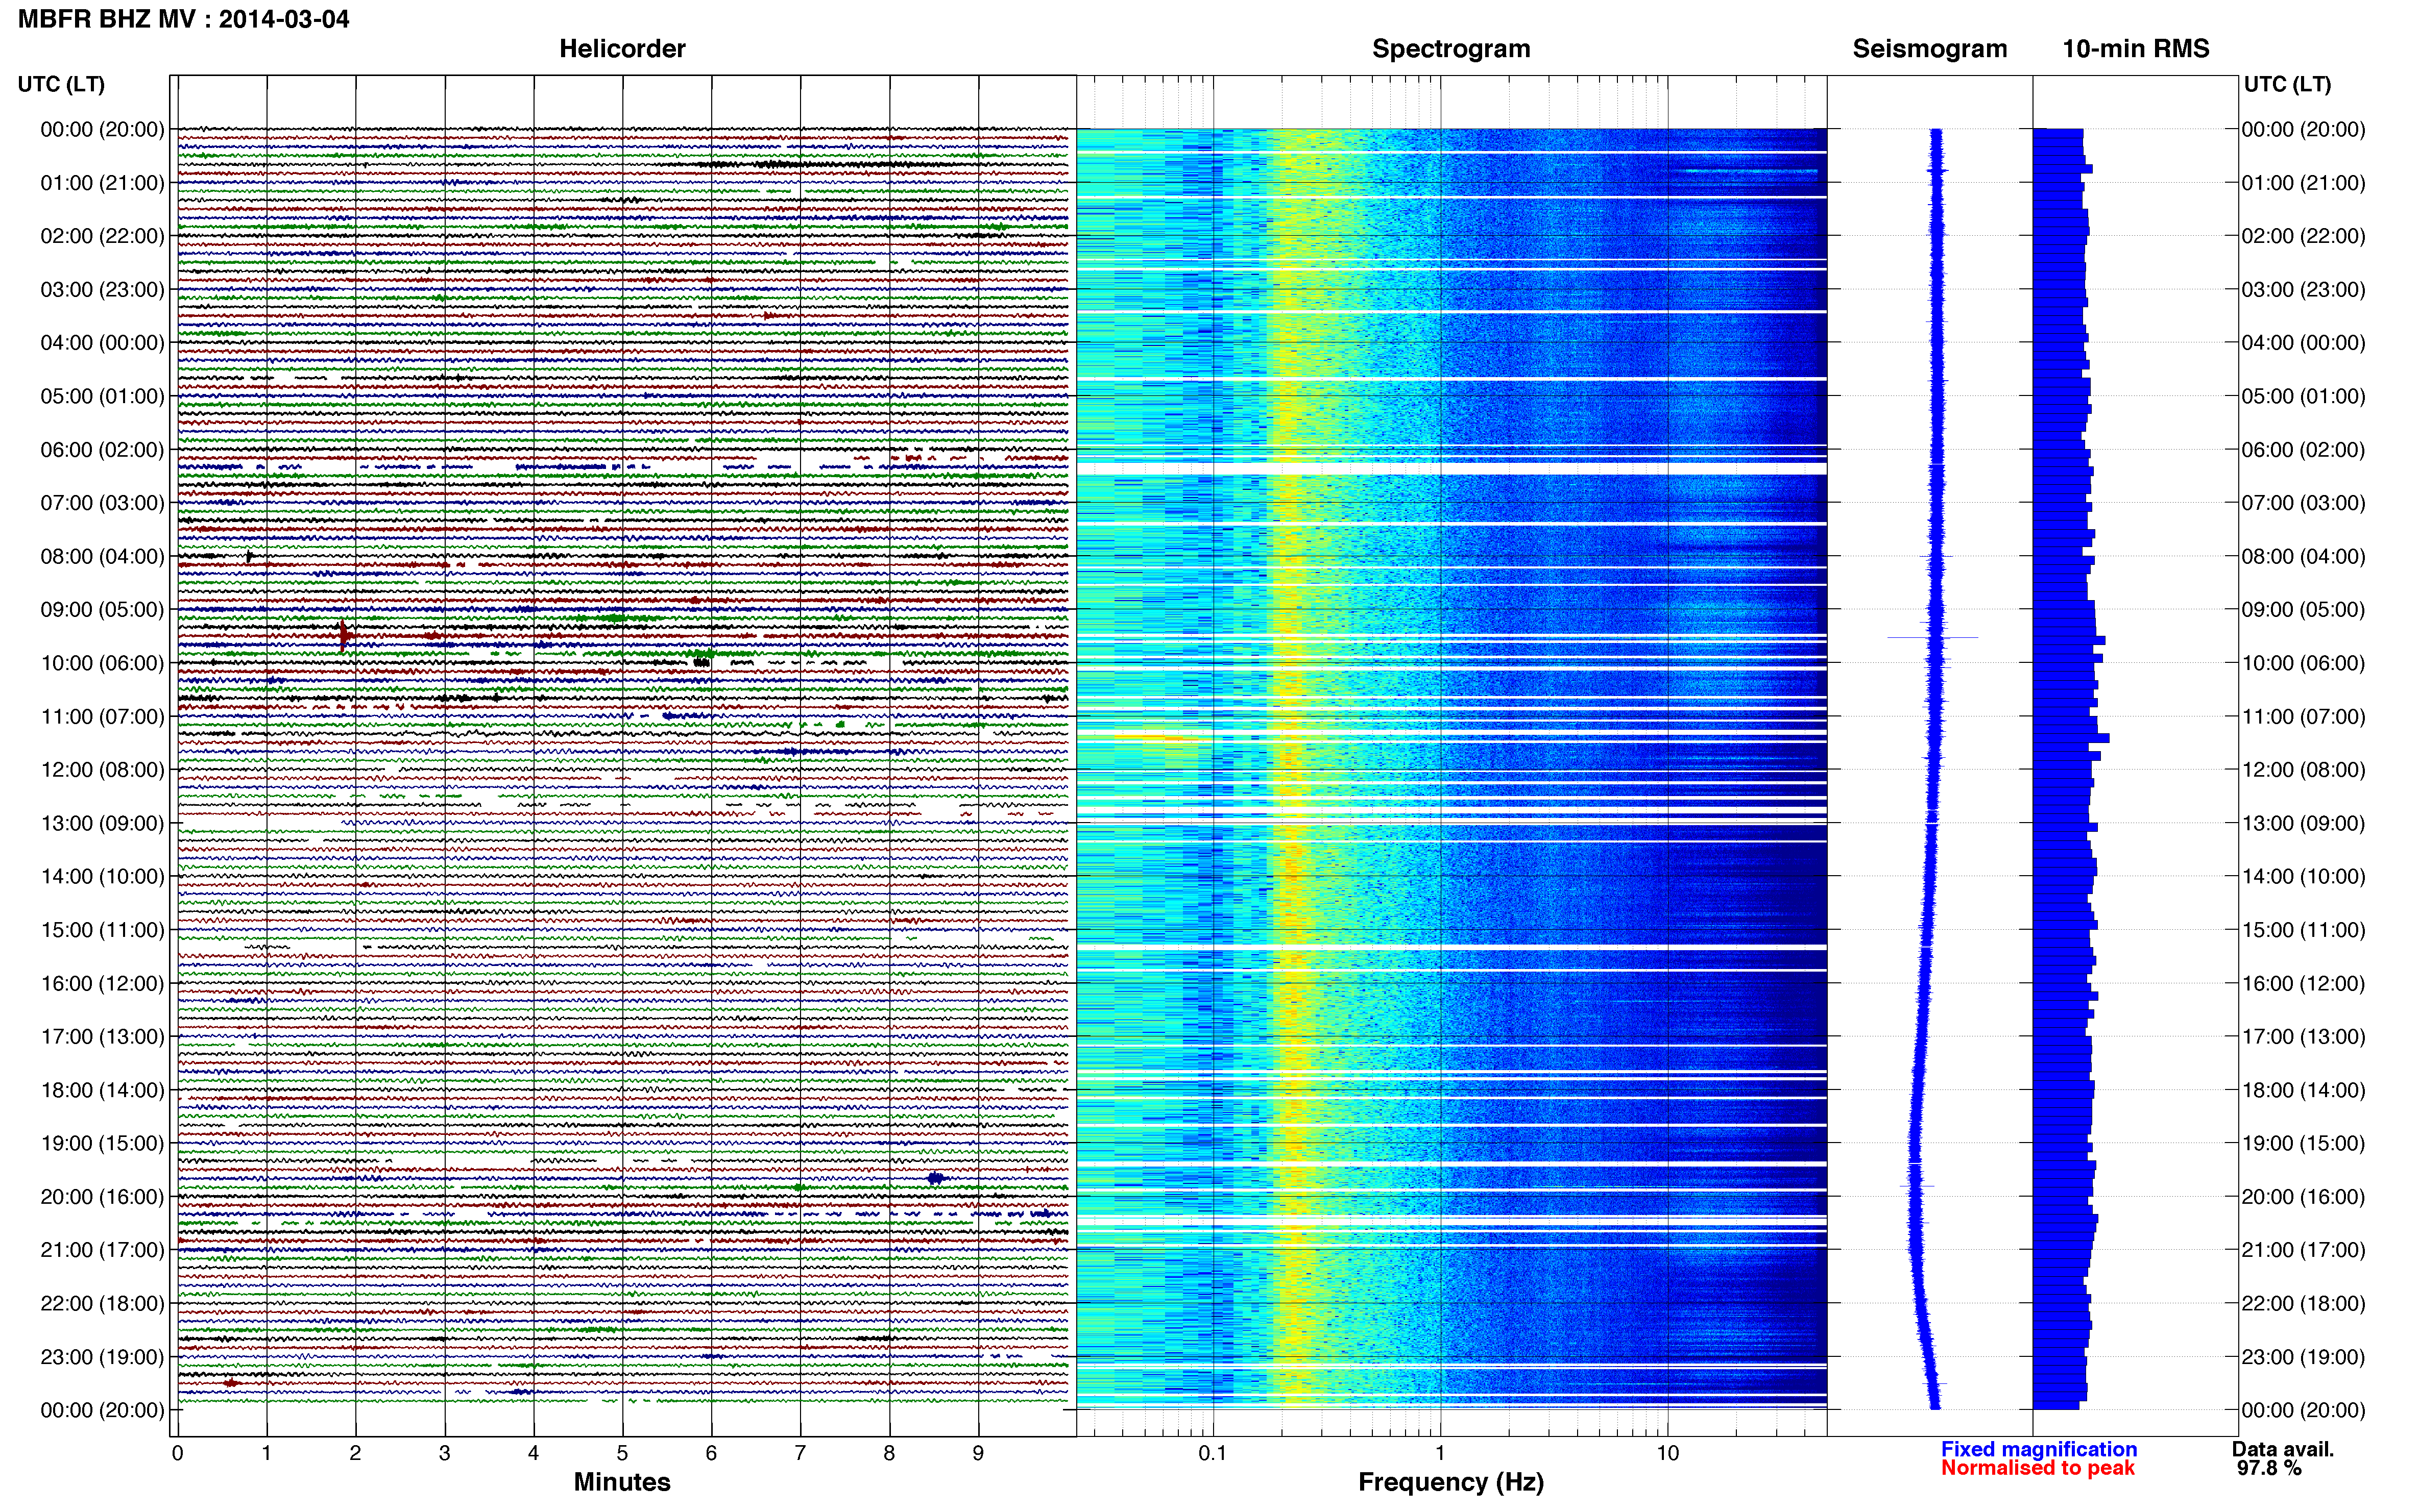Screen dimensions: 2420x1512
Task: Click the longest bar in the 10-min RMS chart
Action: [2071, 738]
